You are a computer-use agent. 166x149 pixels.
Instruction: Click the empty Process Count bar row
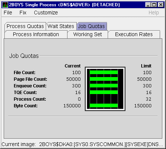click(x=104, y=99)
